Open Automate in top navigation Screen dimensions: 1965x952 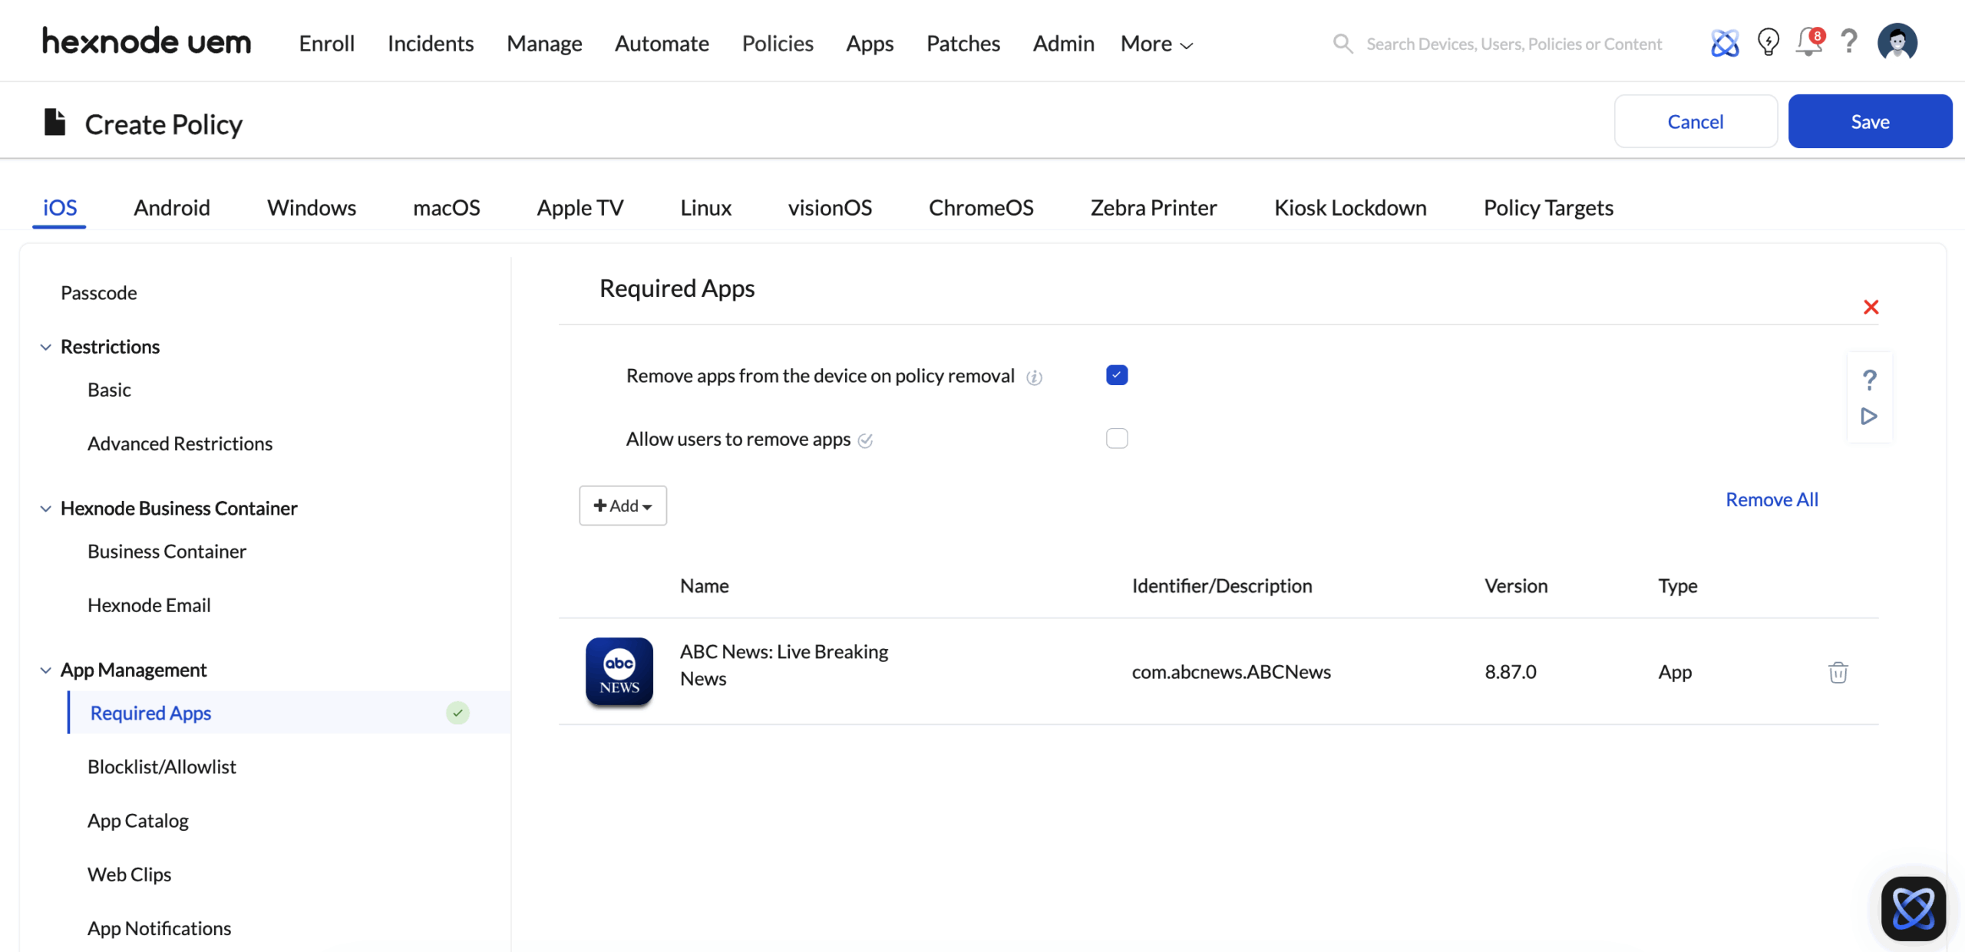coord(662,44)
